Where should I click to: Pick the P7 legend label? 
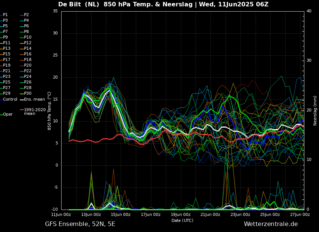coord(5,32)
